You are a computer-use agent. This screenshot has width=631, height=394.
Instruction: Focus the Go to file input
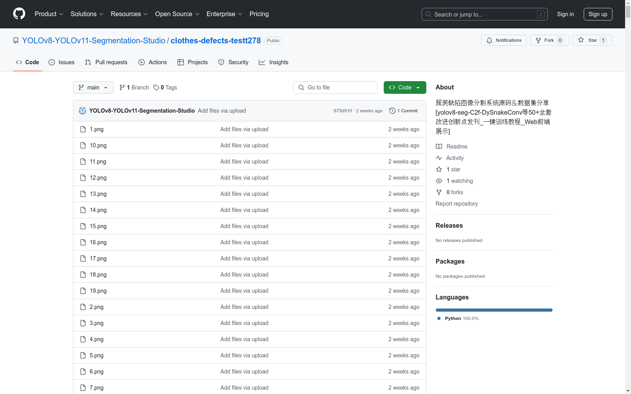335,87
